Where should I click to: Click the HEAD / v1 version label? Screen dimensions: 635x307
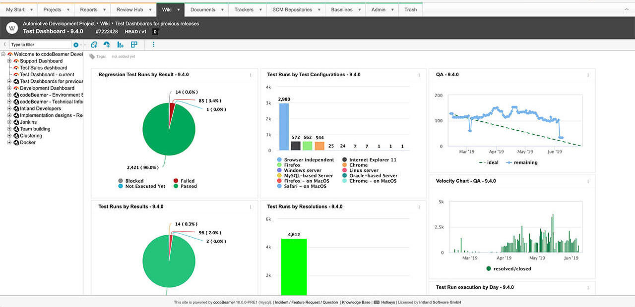pyautogui.click(x=135, y=32)
